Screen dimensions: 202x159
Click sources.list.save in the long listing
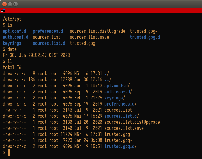[124, 128]
